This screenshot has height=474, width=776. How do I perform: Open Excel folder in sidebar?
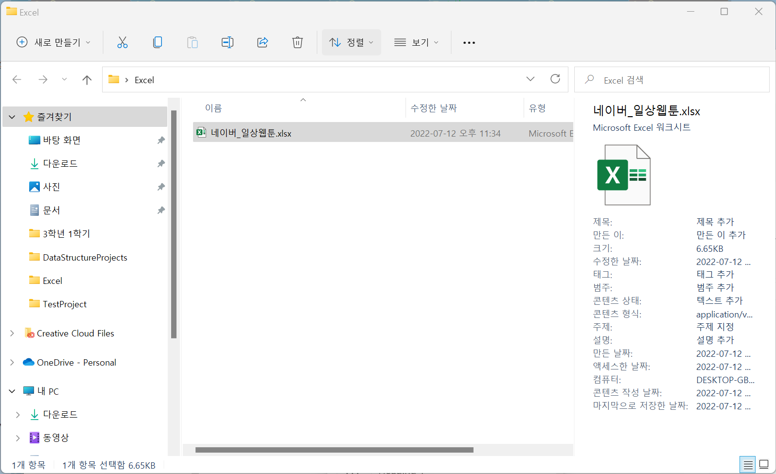(x=53, y=281)
